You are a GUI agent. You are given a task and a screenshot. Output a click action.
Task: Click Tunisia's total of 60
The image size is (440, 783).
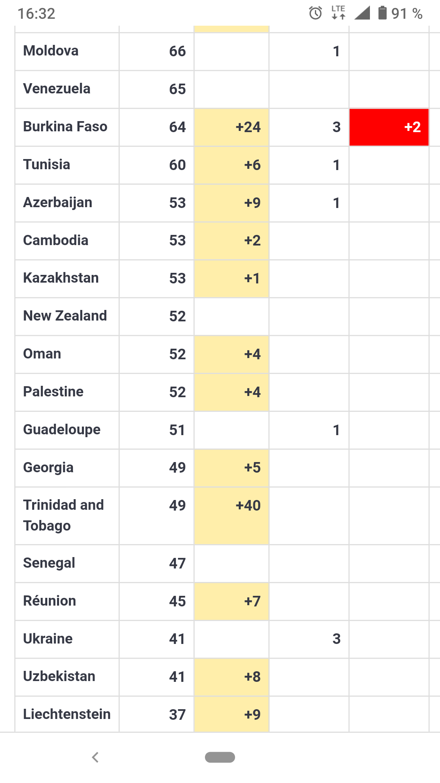(177, 165)
